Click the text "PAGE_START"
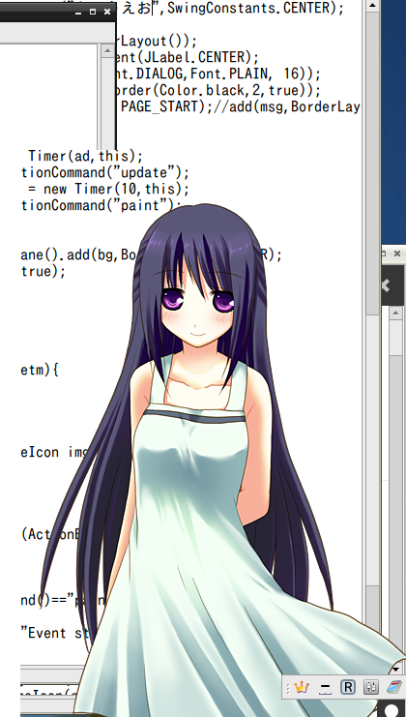The height and width of the screenshot is (717, 406). pyautogui.click(x=160, y=106)
